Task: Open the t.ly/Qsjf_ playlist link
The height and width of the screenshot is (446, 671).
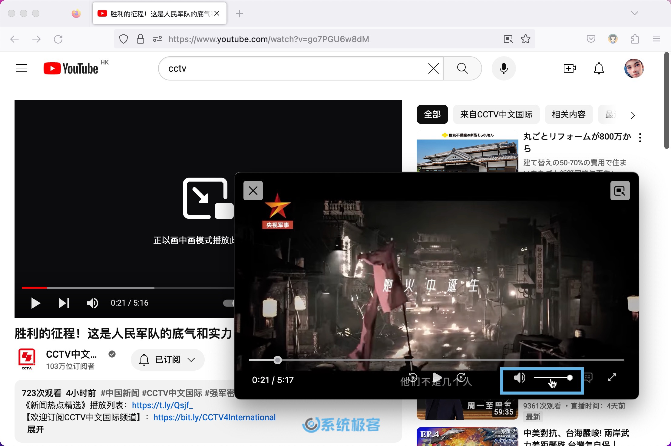Action: tap(162, 405)
